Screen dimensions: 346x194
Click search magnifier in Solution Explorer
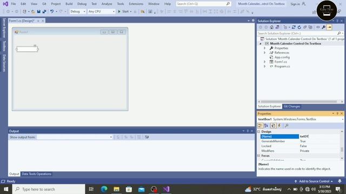(339, 33)
